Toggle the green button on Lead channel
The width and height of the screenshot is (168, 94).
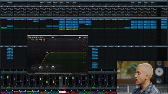[93, 88]
